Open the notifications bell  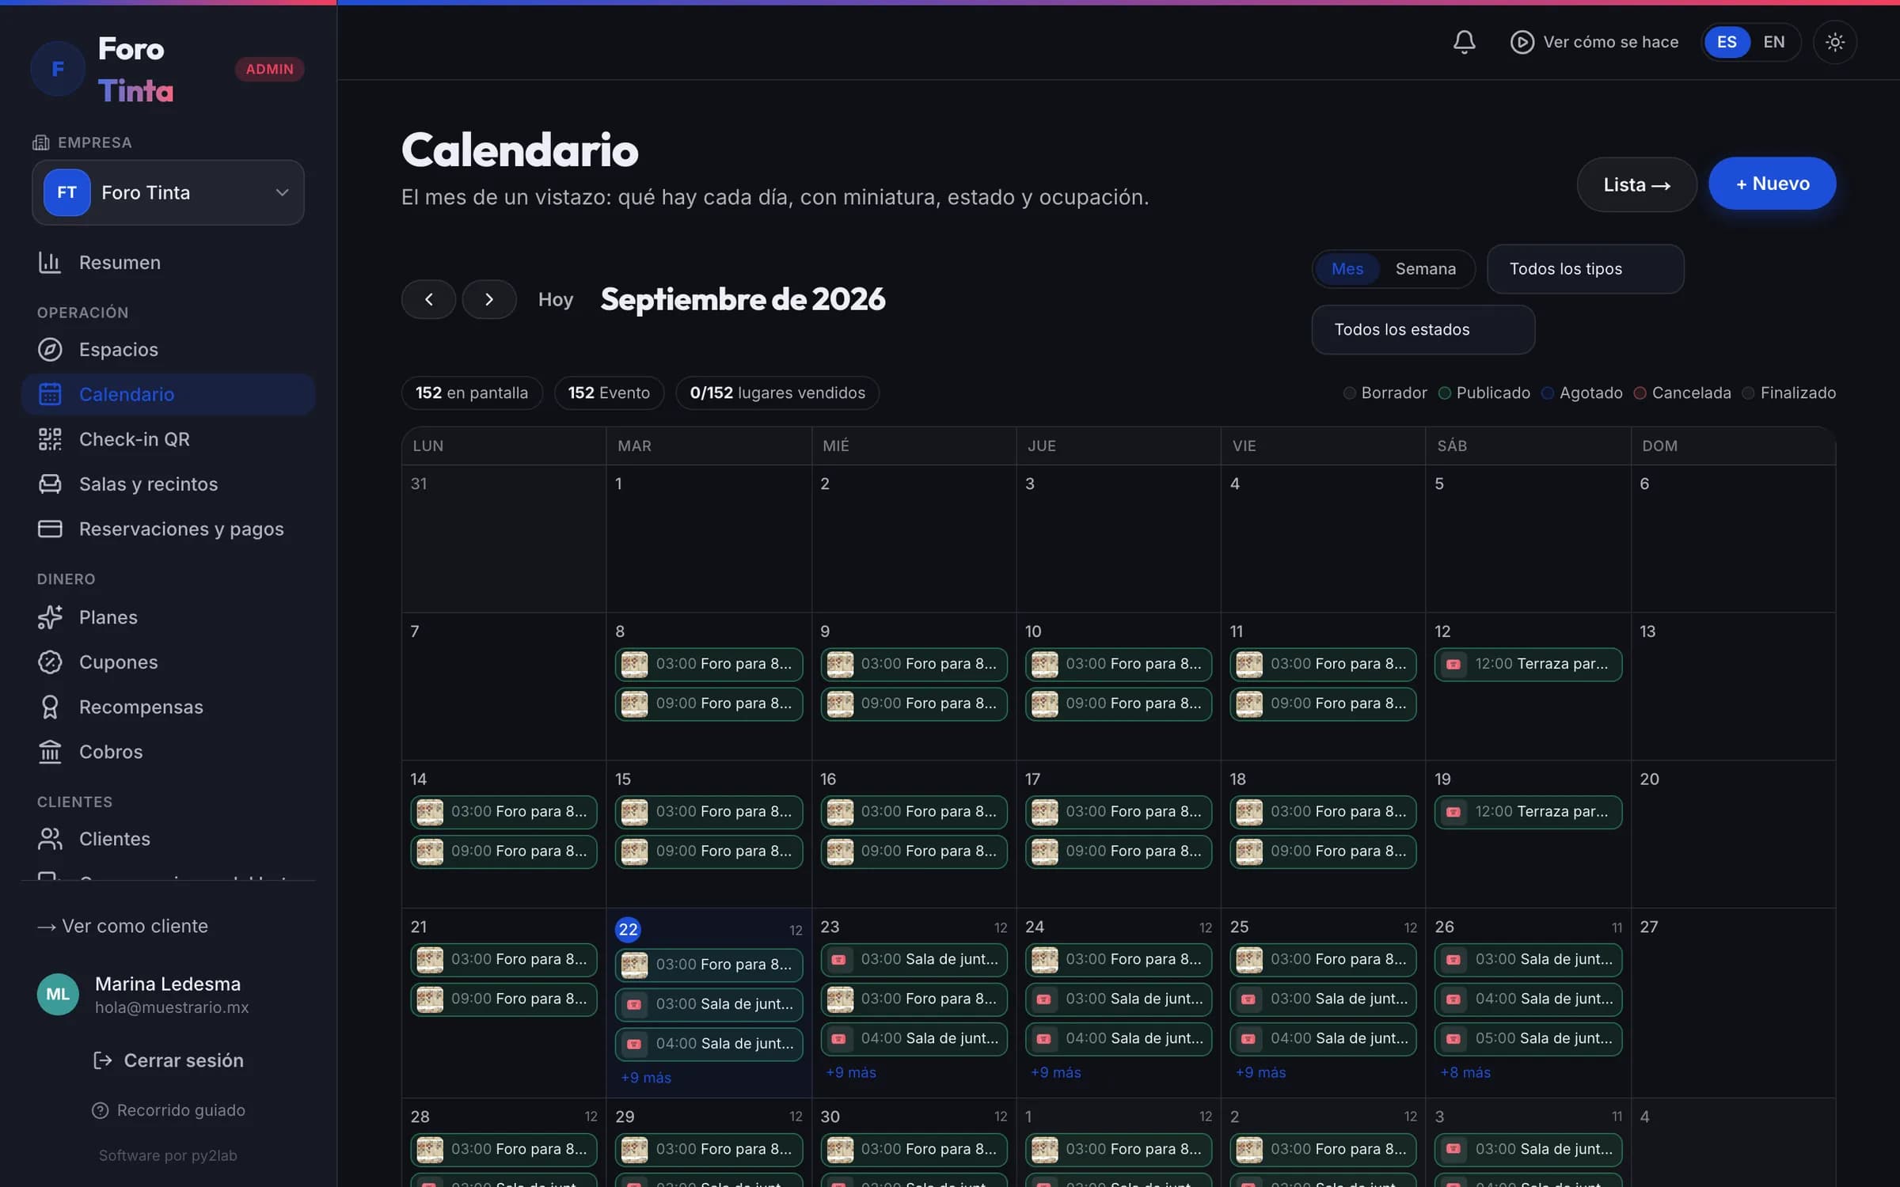point(1464,42)
